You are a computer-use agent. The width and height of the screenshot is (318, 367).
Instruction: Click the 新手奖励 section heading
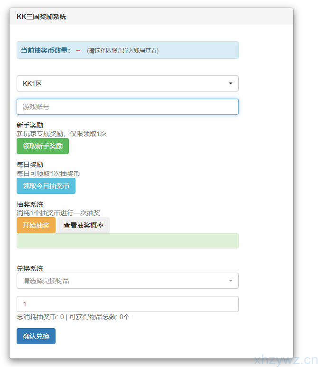30,126
